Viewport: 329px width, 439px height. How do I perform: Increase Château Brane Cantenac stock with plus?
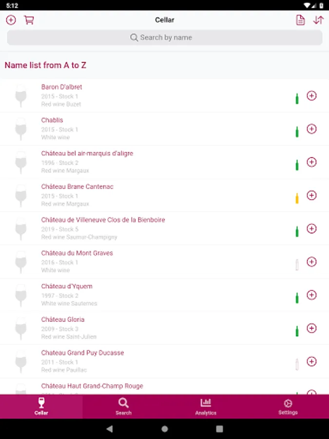click(x=311, y=195)
